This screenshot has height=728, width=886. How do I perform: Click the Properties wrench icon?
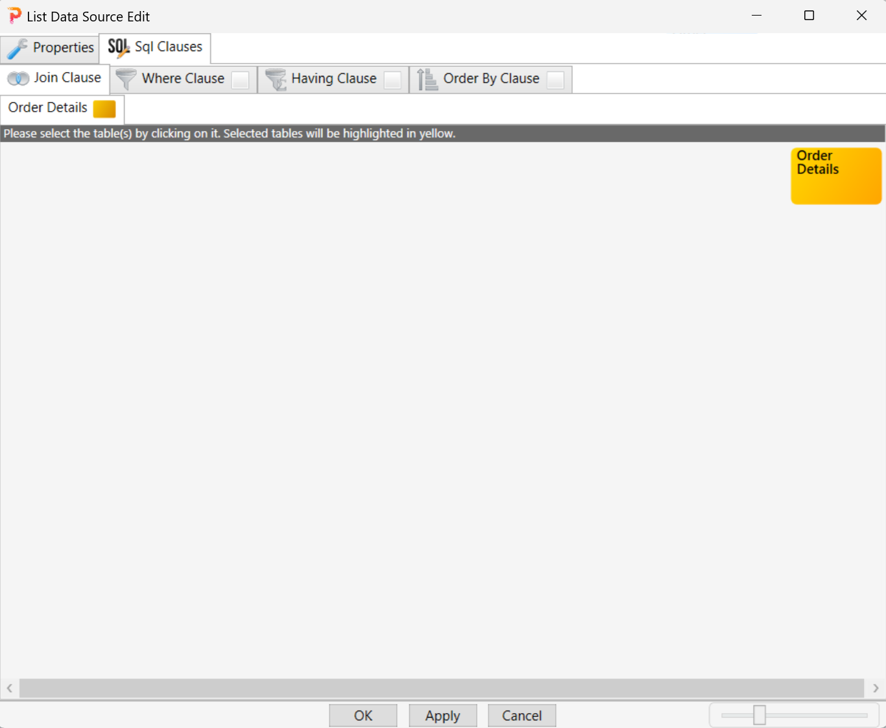(x=17, y=49)
